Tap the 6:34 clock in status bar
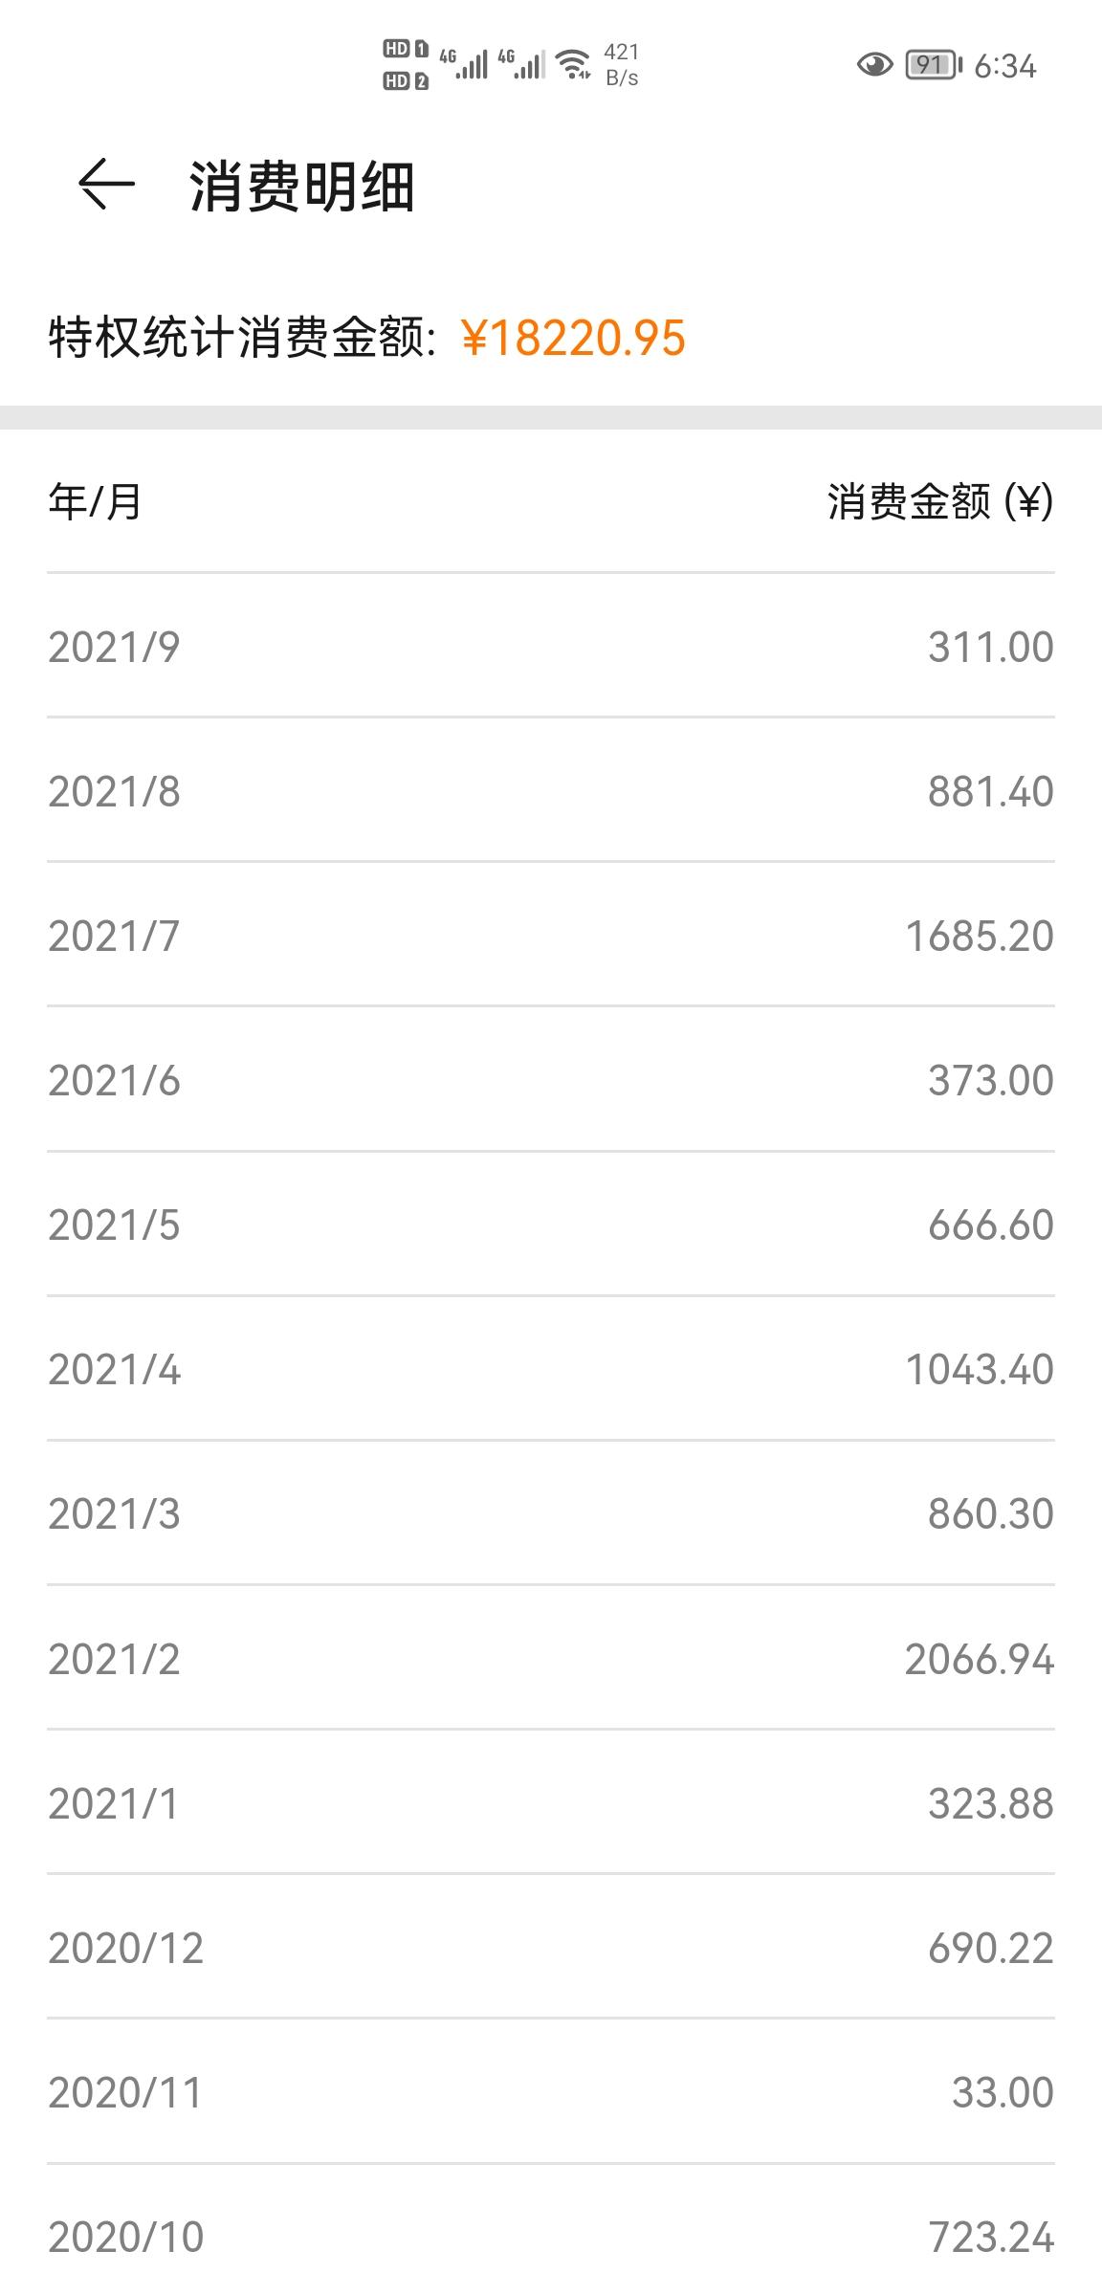The width and height of the screenshot is (1102, 2273). [1005, 66]
